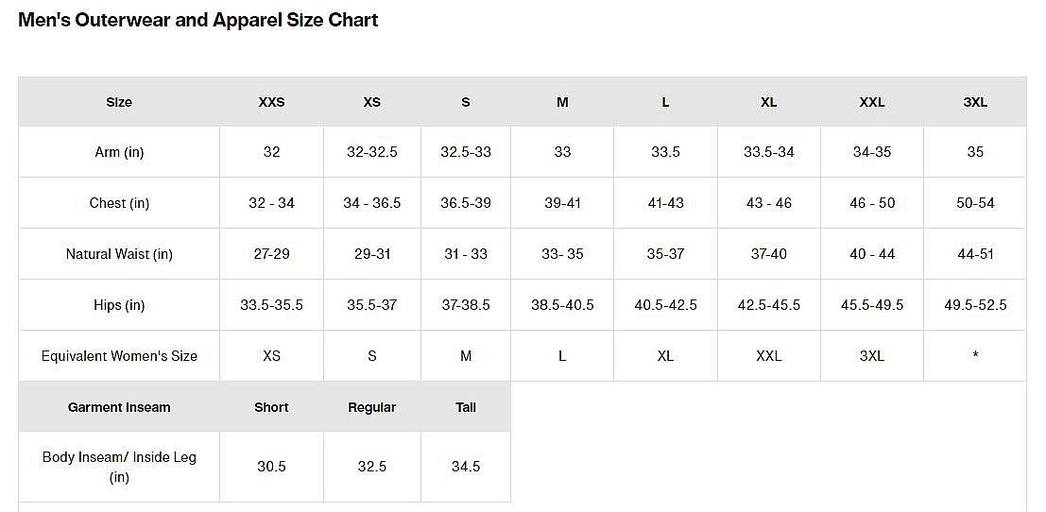Screen dimensions: 1046x512
Task: Select the XXS size column header
Action: (271, 102)
